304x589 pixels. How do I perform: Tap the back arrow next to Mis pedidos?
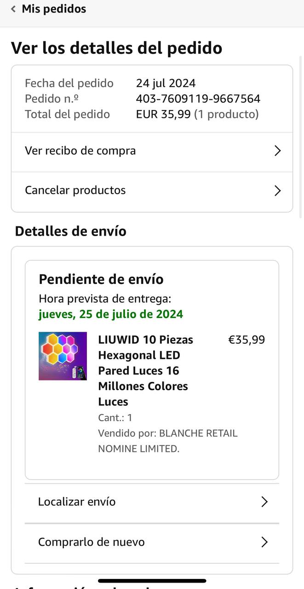click(13, 9)
